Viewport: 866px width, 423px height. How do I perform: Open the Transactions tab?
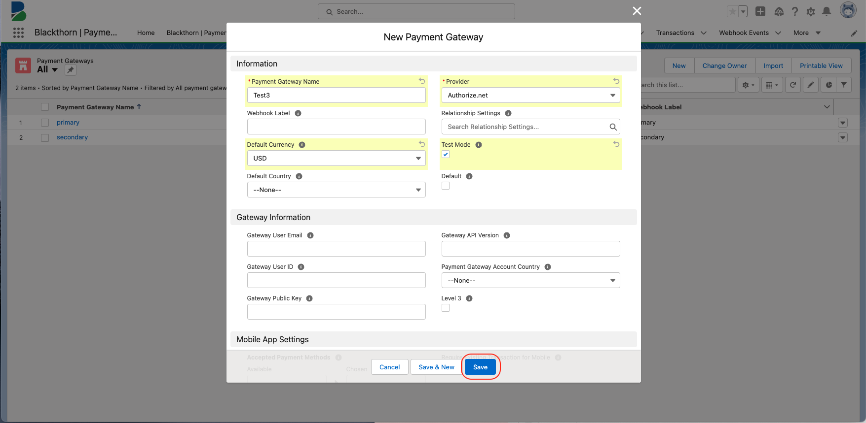675,33
